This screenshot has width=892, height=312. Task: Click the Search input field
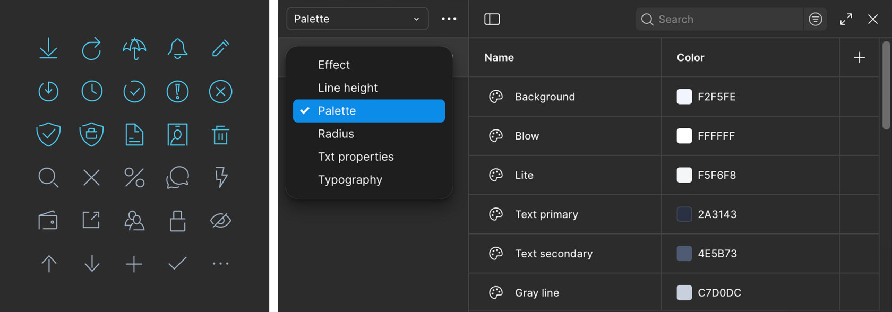coord(727,19)
